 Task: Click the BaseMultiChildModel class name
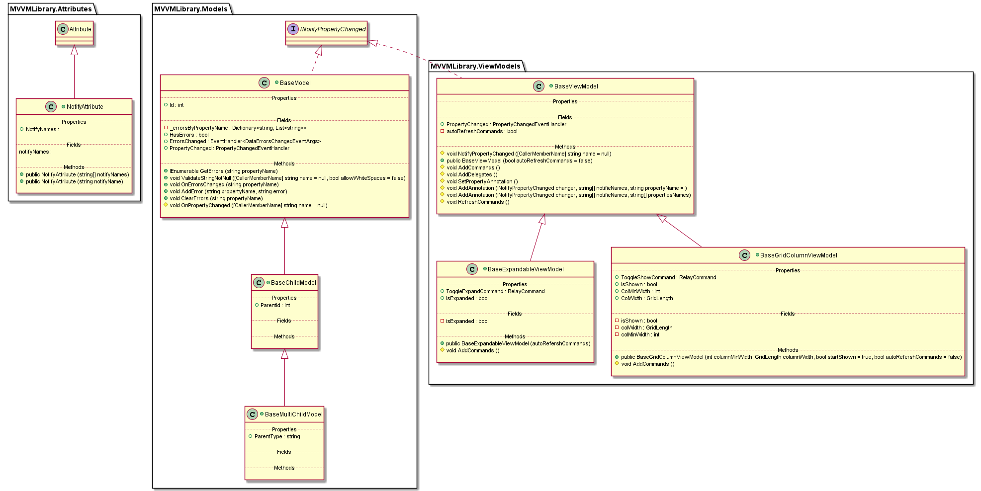pos(293,414)
